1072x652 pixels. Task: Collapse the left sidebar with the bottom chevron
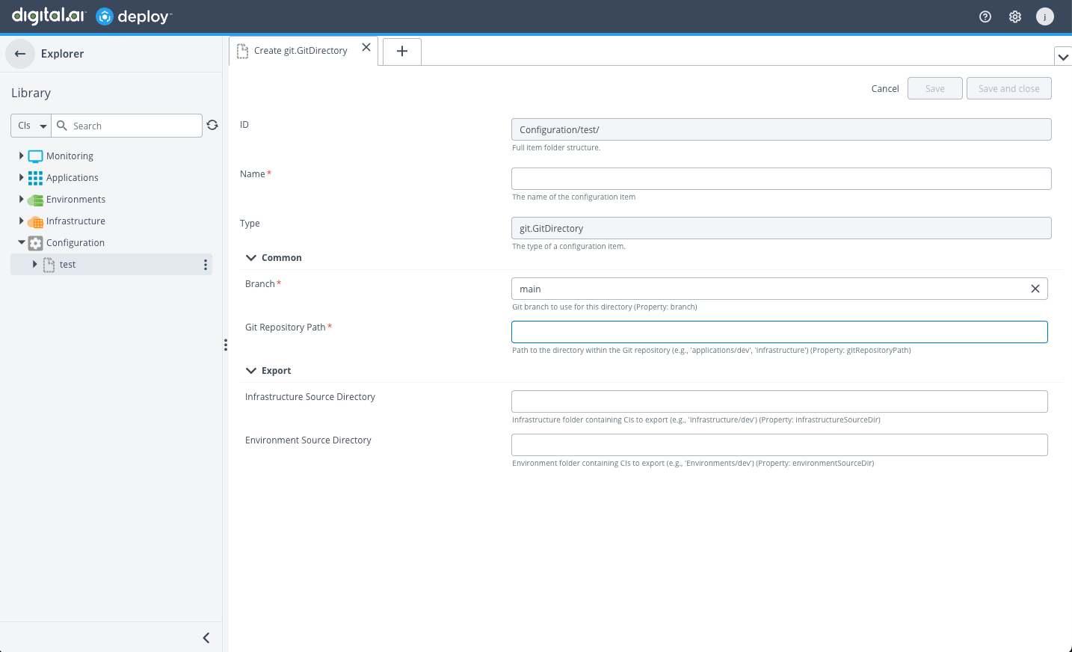[206, 638]
